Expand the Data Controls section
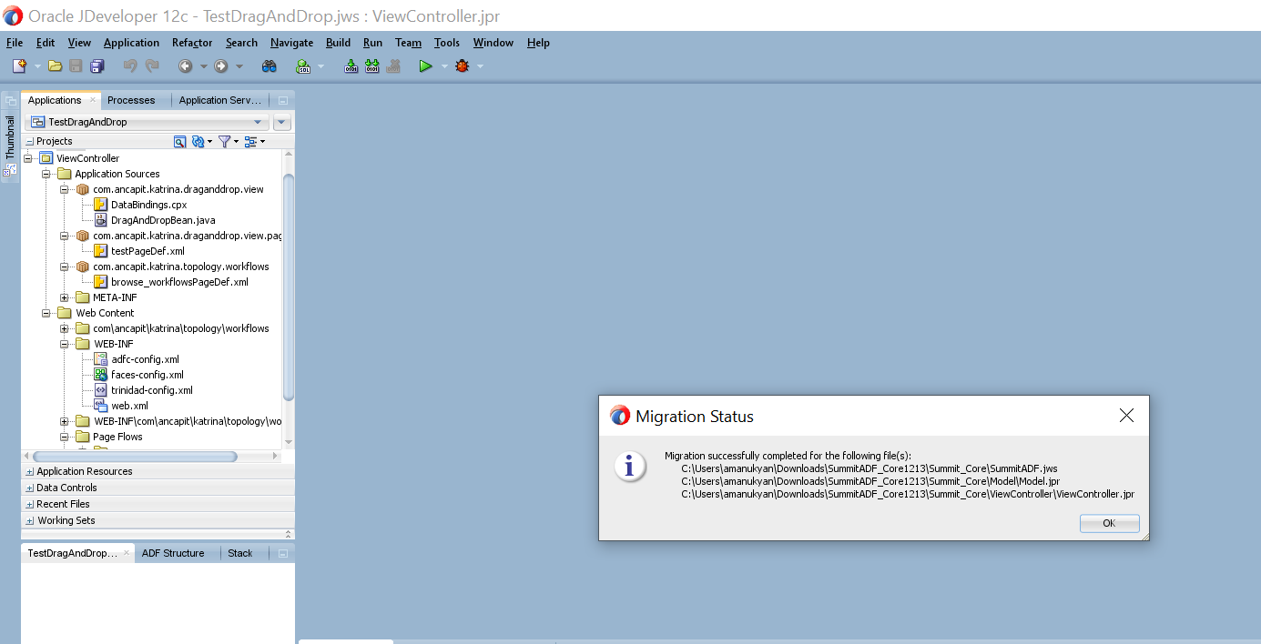This screenshot has height=644, width=1261. point(30,488)
